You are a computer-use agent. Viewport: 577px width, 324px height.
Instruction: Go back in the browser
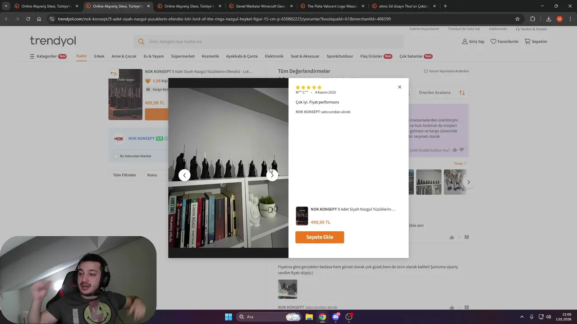click(x=6, y=19)
